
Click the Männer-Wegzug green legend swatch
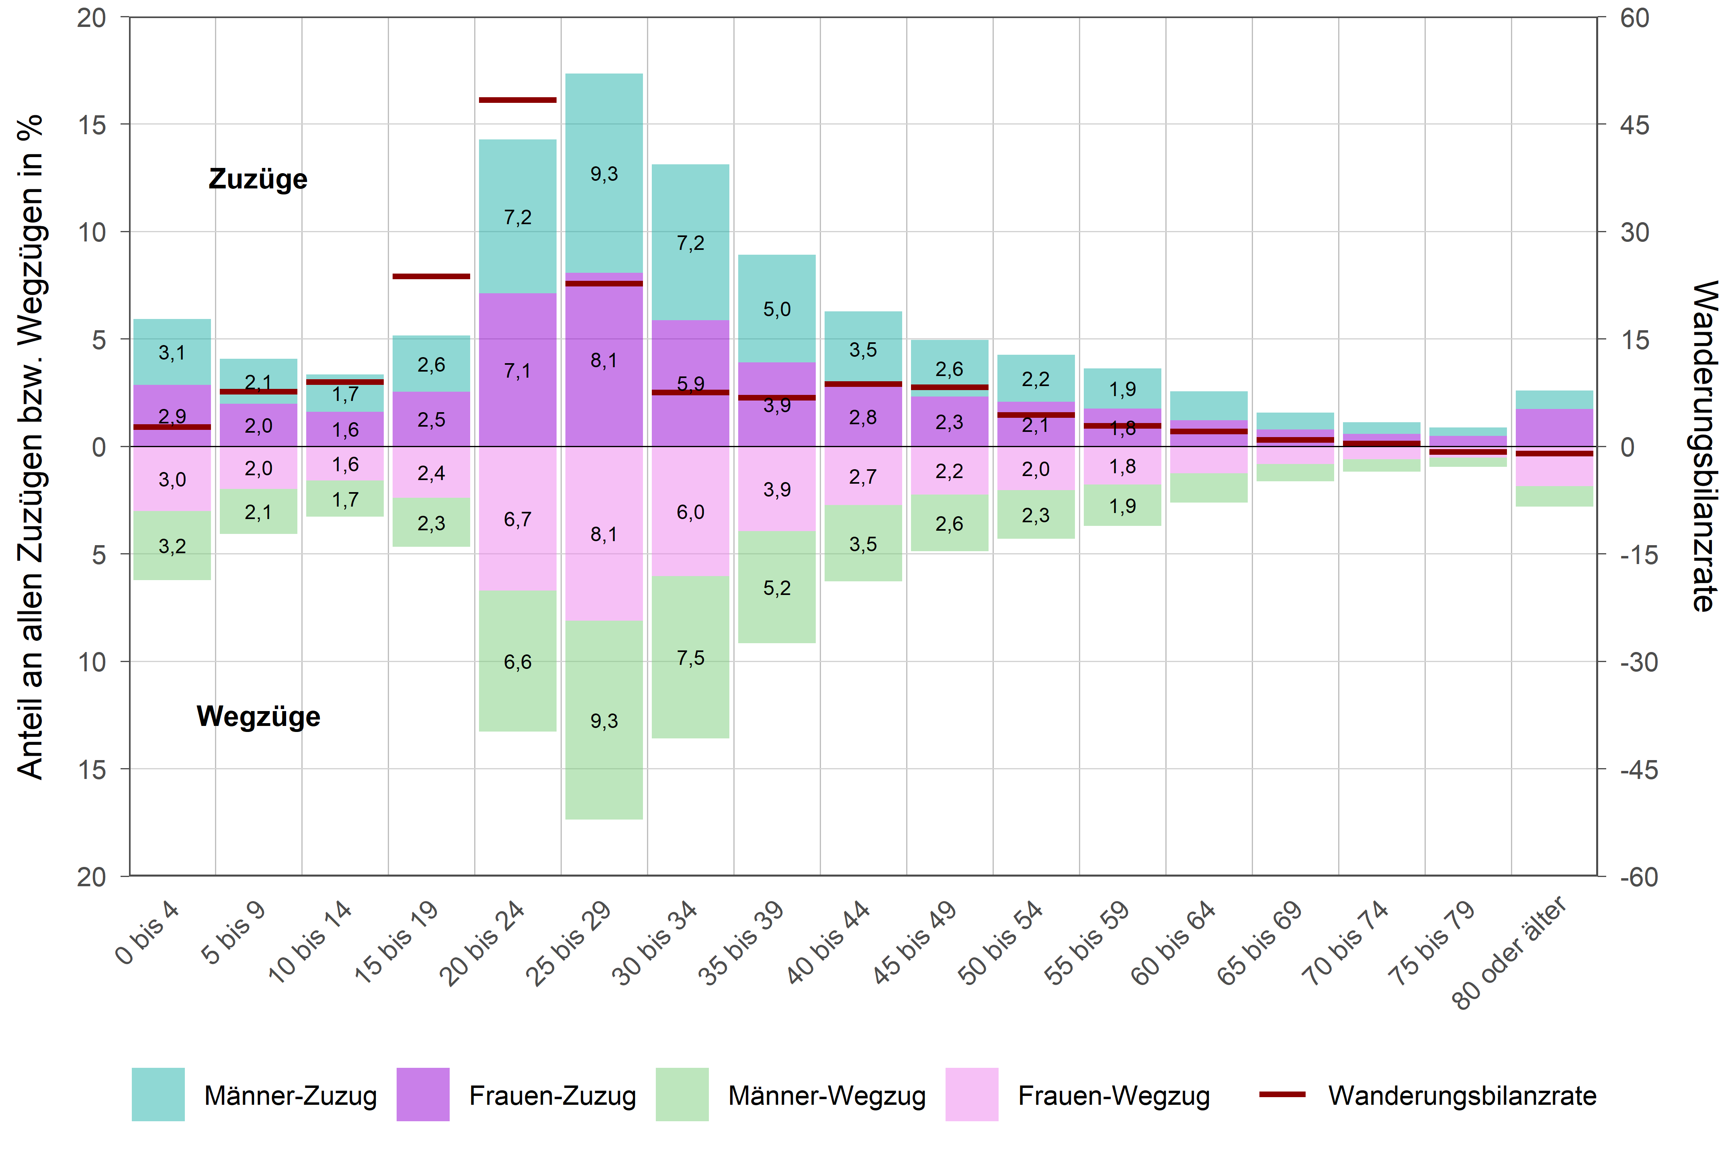(682, 1094)
